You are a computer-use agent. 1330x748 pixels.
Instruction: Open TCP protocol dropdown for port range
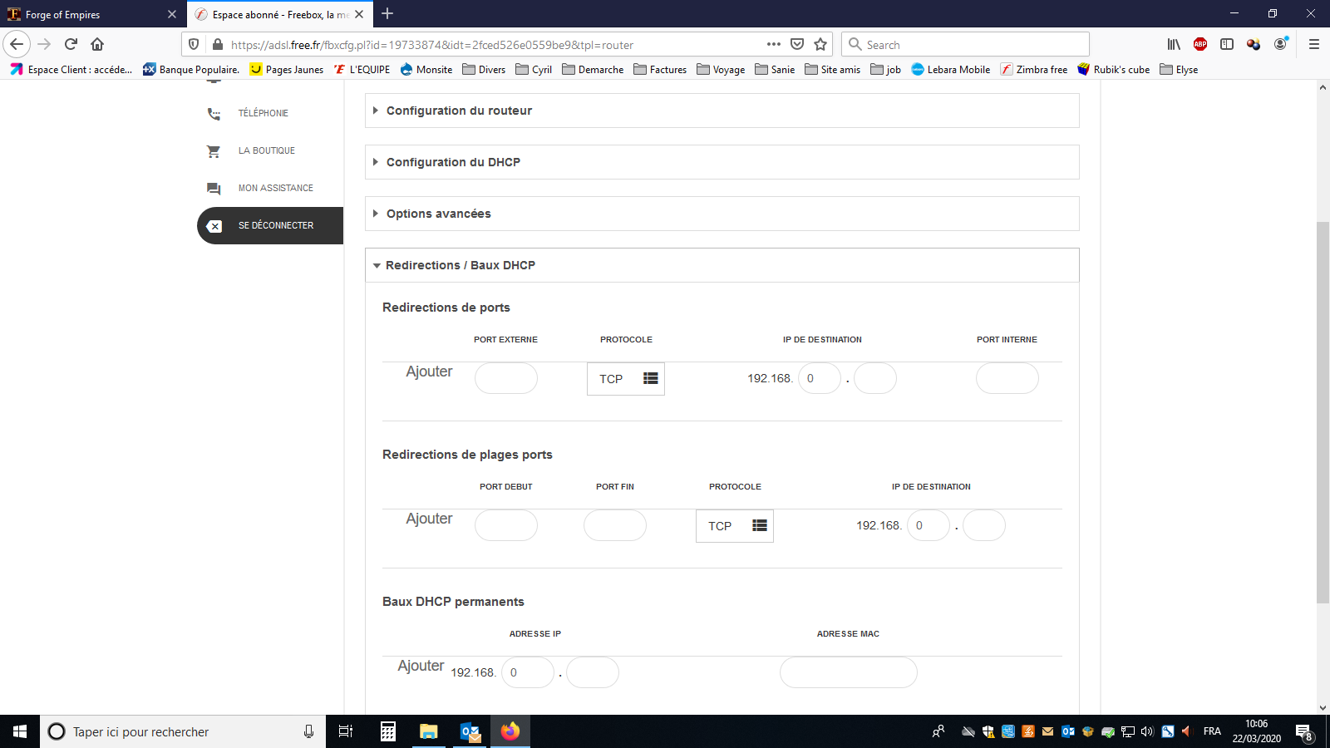735,526
